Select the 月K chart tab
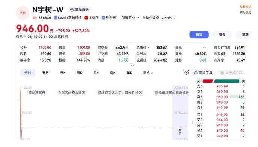Image resolution: width=258 pixels, height=147 pixels. tap(96, 73)
